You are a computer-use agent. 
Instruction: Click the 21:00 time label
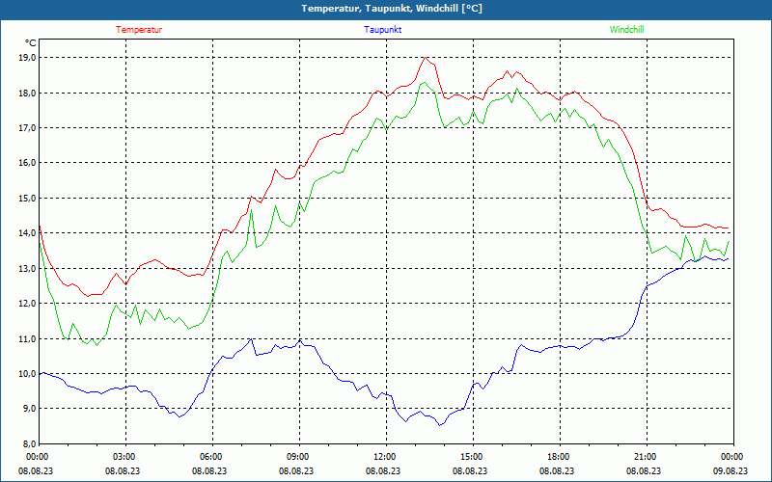(x=646, y=457)
